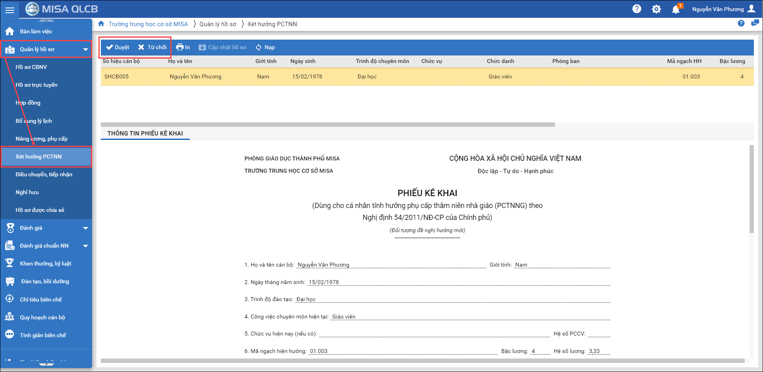Click the Duyệt approve button

click(118, 47)
